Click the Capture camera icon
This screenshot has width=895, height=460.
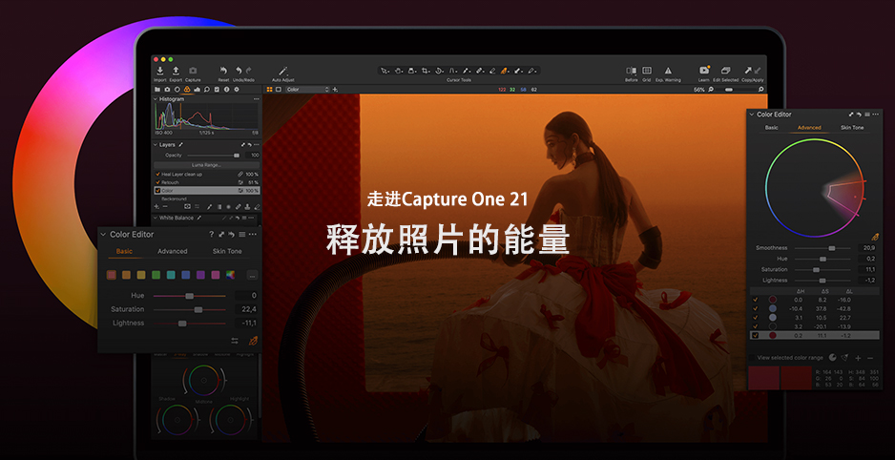[193, 71]
